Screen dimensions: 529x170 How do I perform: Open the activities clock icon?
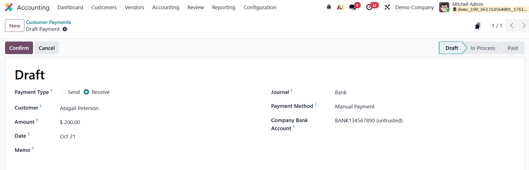click(x=369, y=7)
